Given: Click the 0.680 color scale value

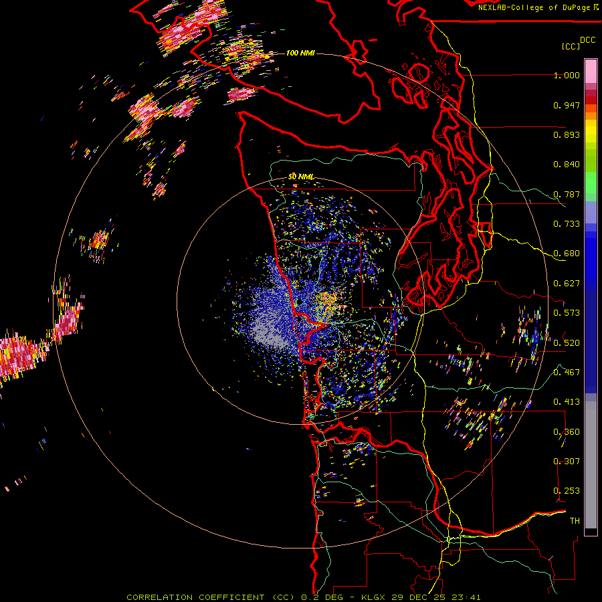Looking at the screenshot, I should click(567, 254).
